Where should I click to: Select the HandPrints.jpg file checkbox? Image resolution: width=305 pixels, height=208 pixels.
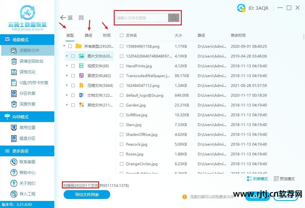coord(121,66)
